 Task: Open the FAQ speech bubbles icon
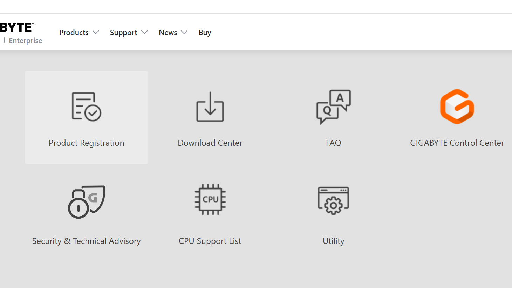click(333, 107)
